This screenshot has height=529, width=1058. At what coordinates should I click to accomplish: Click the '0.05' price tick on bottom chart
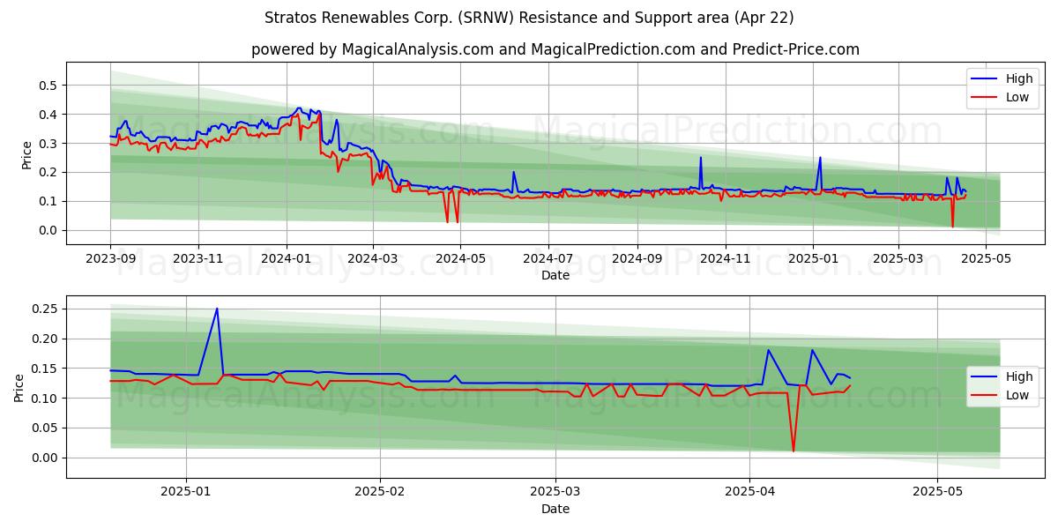pyautogui.click(x=45, y=428)
